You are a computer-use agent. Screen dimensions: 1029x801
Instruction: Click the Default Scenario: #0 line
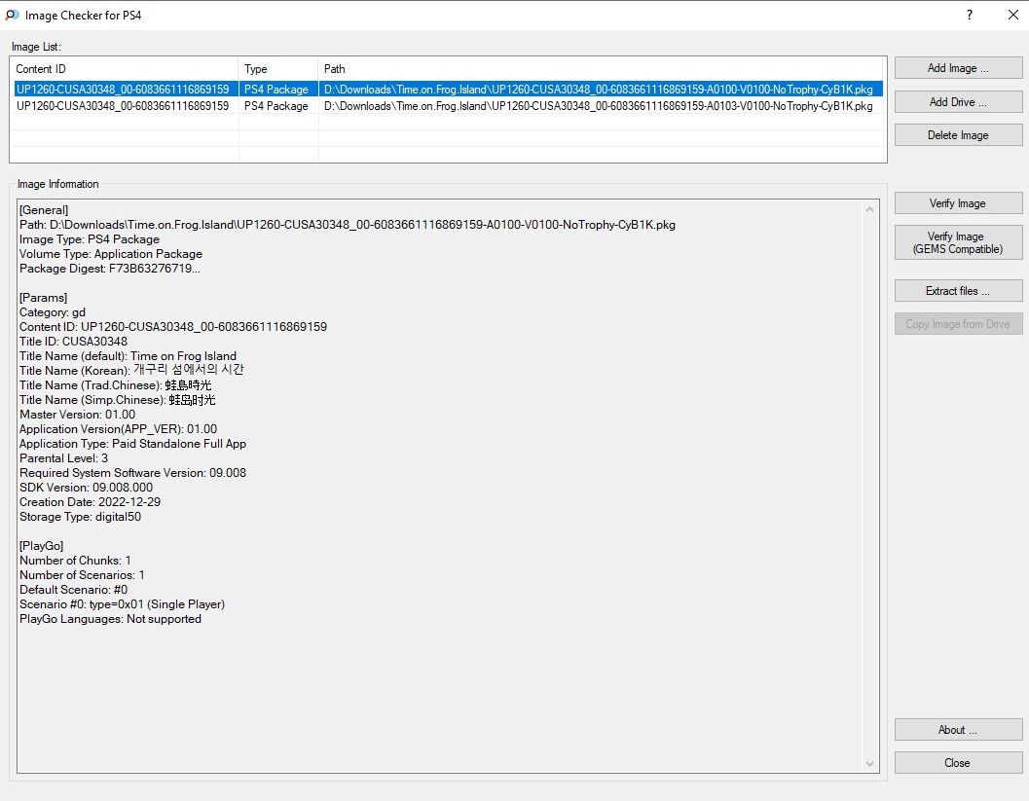(x=74, y=590)
